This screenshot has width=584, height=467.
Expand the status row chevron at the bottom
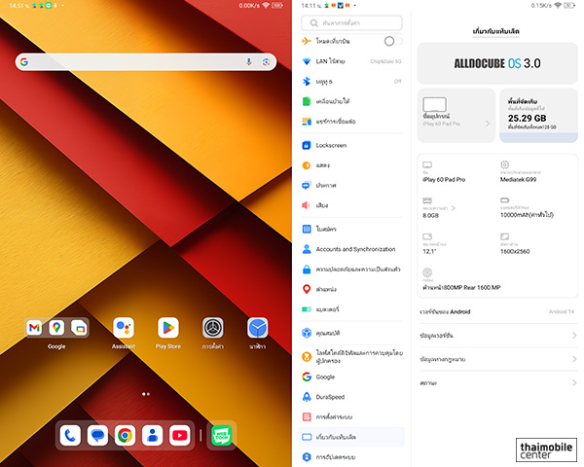pyautogui.click(x=574, y=382)
